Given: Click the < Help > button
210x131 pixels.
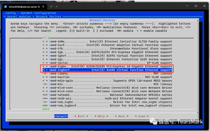Looking at the screenshot, I should 101,116.
